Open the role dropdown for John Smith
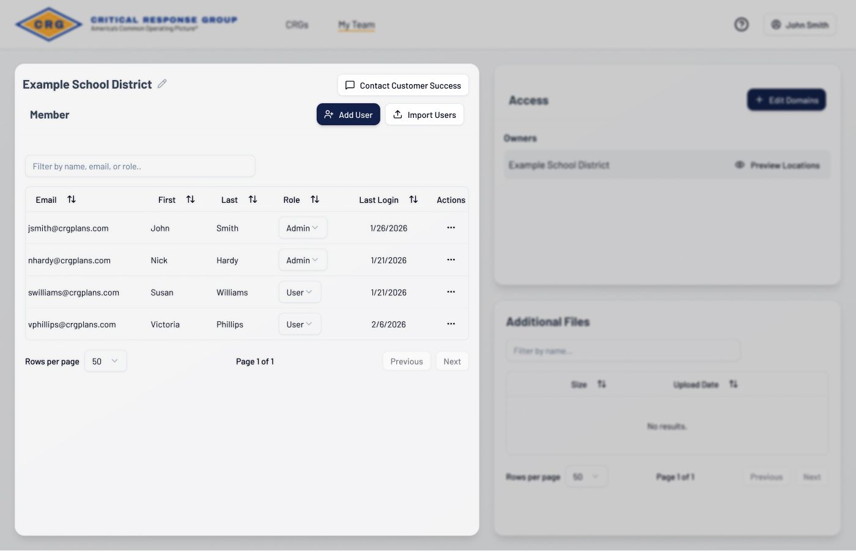Image resolution: width=856 pixels, height=551 pixels. pyautogui.click(x=303, y=228)
